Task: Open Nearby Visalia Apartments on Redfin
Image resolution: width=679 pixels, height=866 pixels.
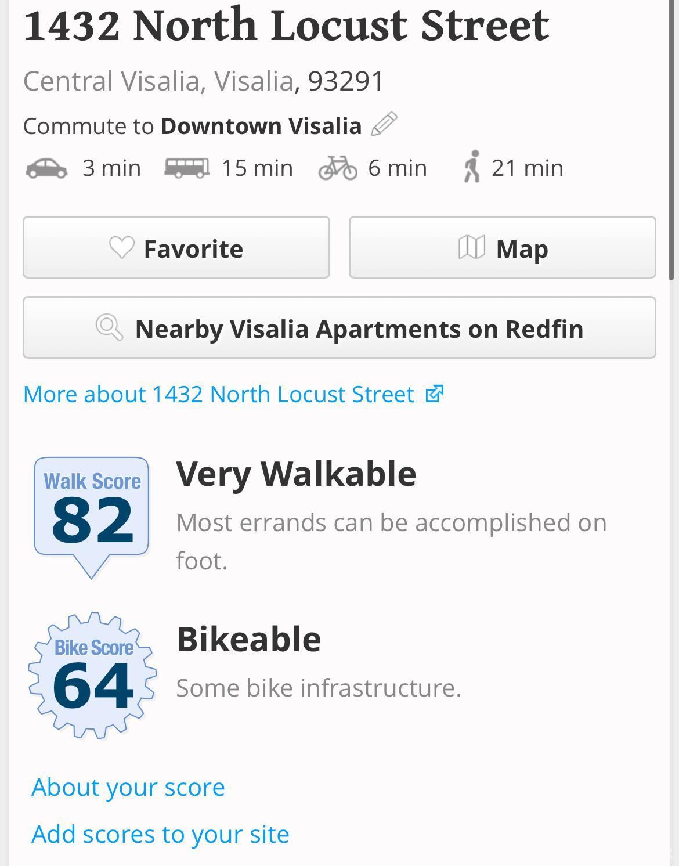Action: click(339, 328)
